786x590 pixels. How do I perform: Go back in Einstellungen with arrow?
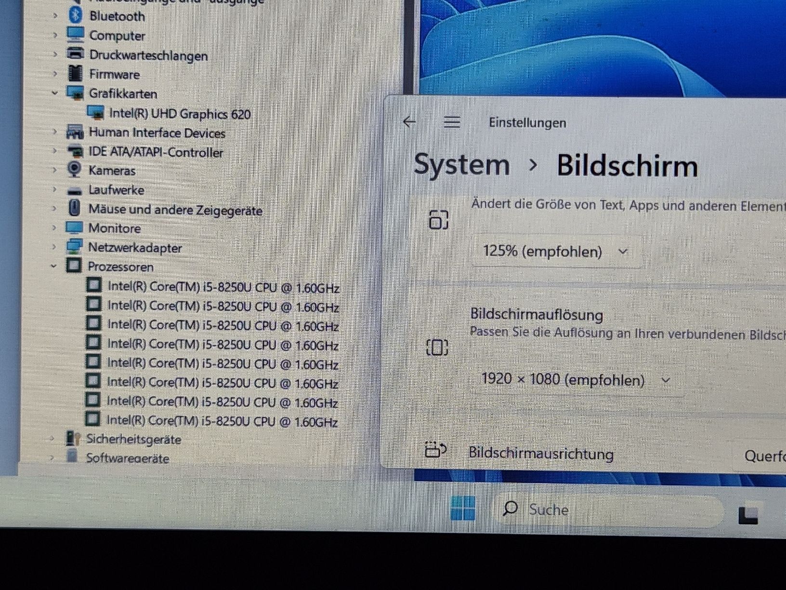point(409,121)
